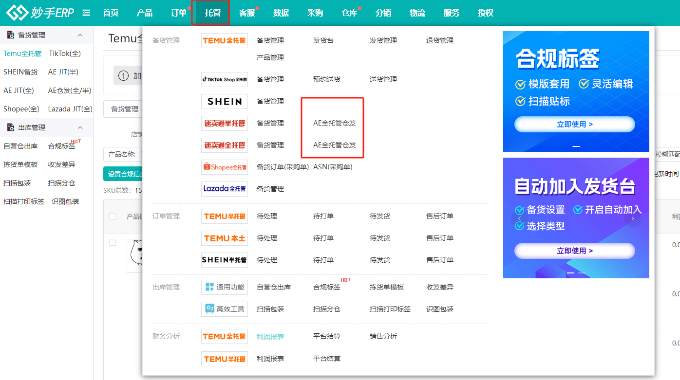Open the 采购 top menu
The width and height of the screenshot is (680, 380).
[315, 13]
